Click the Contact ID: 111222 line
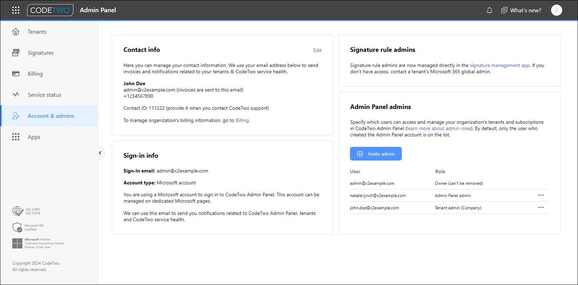578x285 pixels. click(196, 108)
